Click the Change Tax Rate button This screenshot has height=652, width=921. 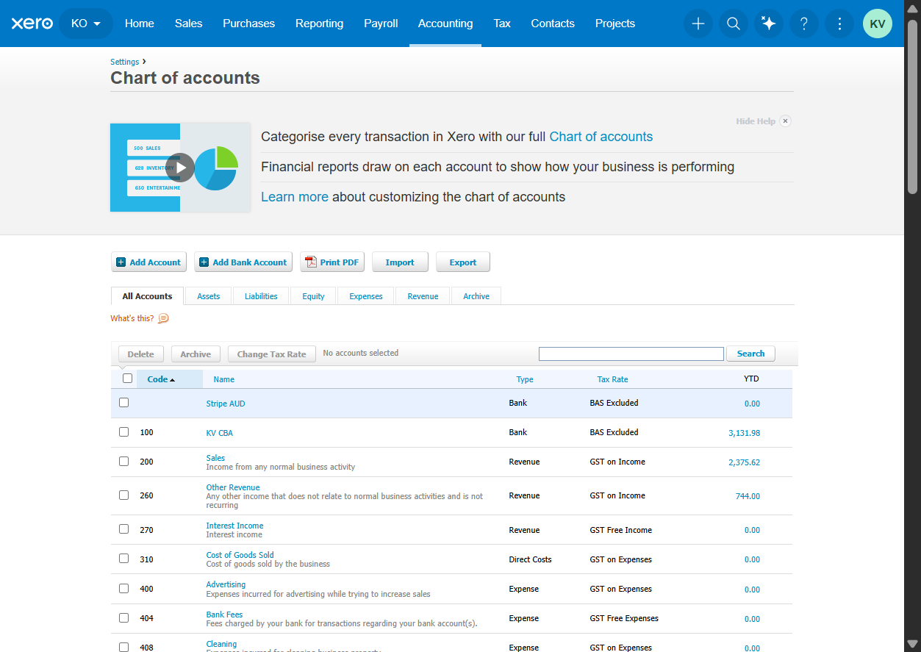(271, 354)
